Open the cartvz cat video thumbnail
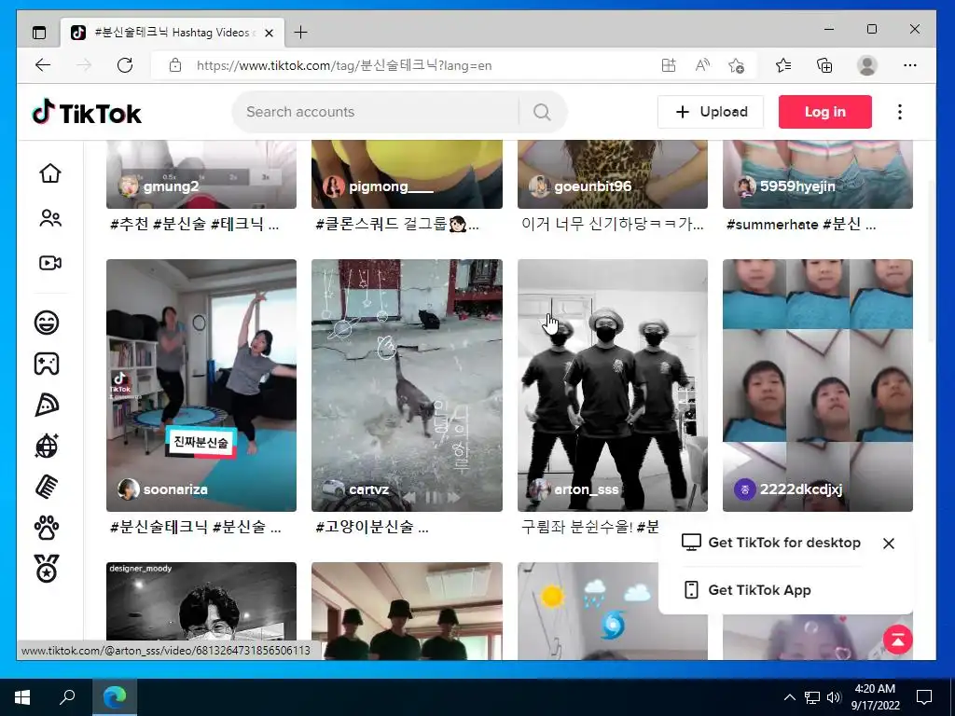Screen dimensions: 955x716 (407, 385)
